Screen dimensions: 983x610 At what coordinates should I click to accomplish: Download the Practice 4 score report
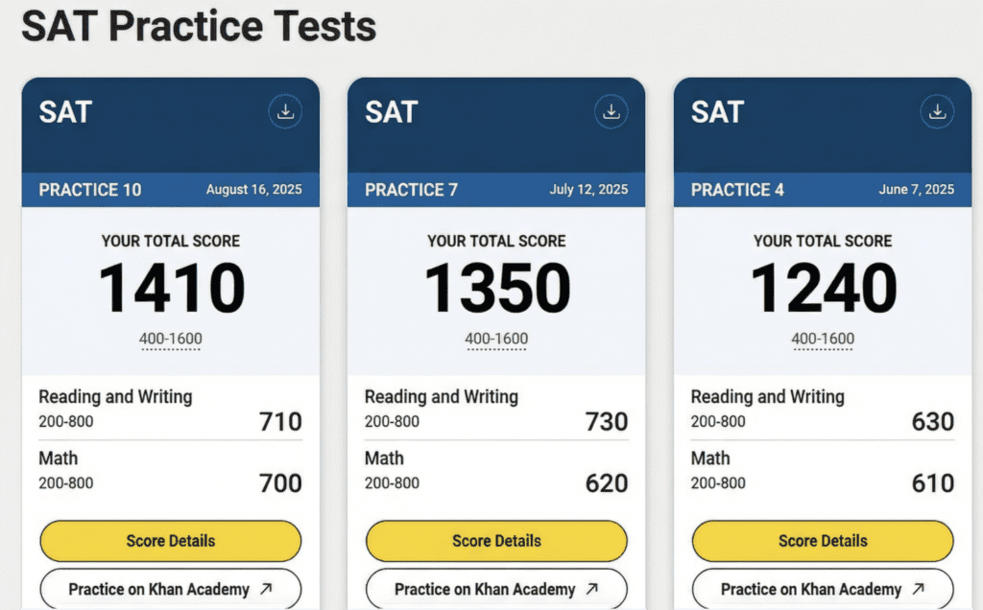coord(937,112)
